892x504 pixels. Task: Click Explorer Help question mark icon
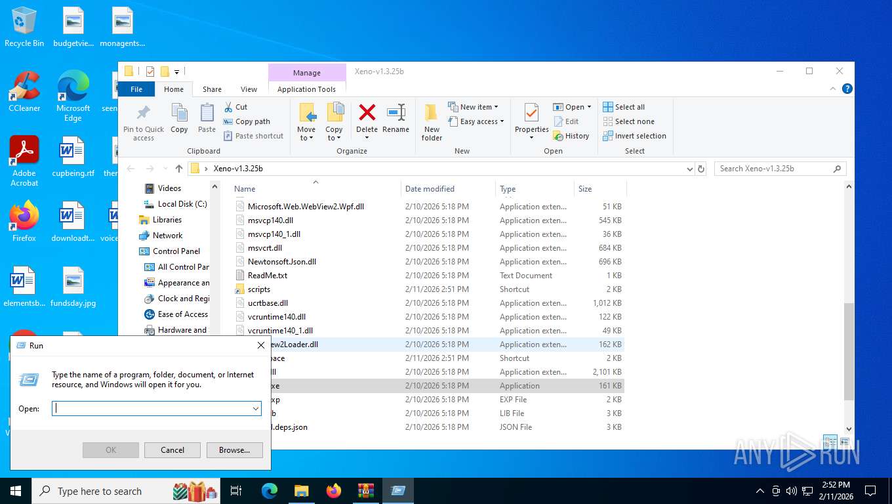coord(847,89)
